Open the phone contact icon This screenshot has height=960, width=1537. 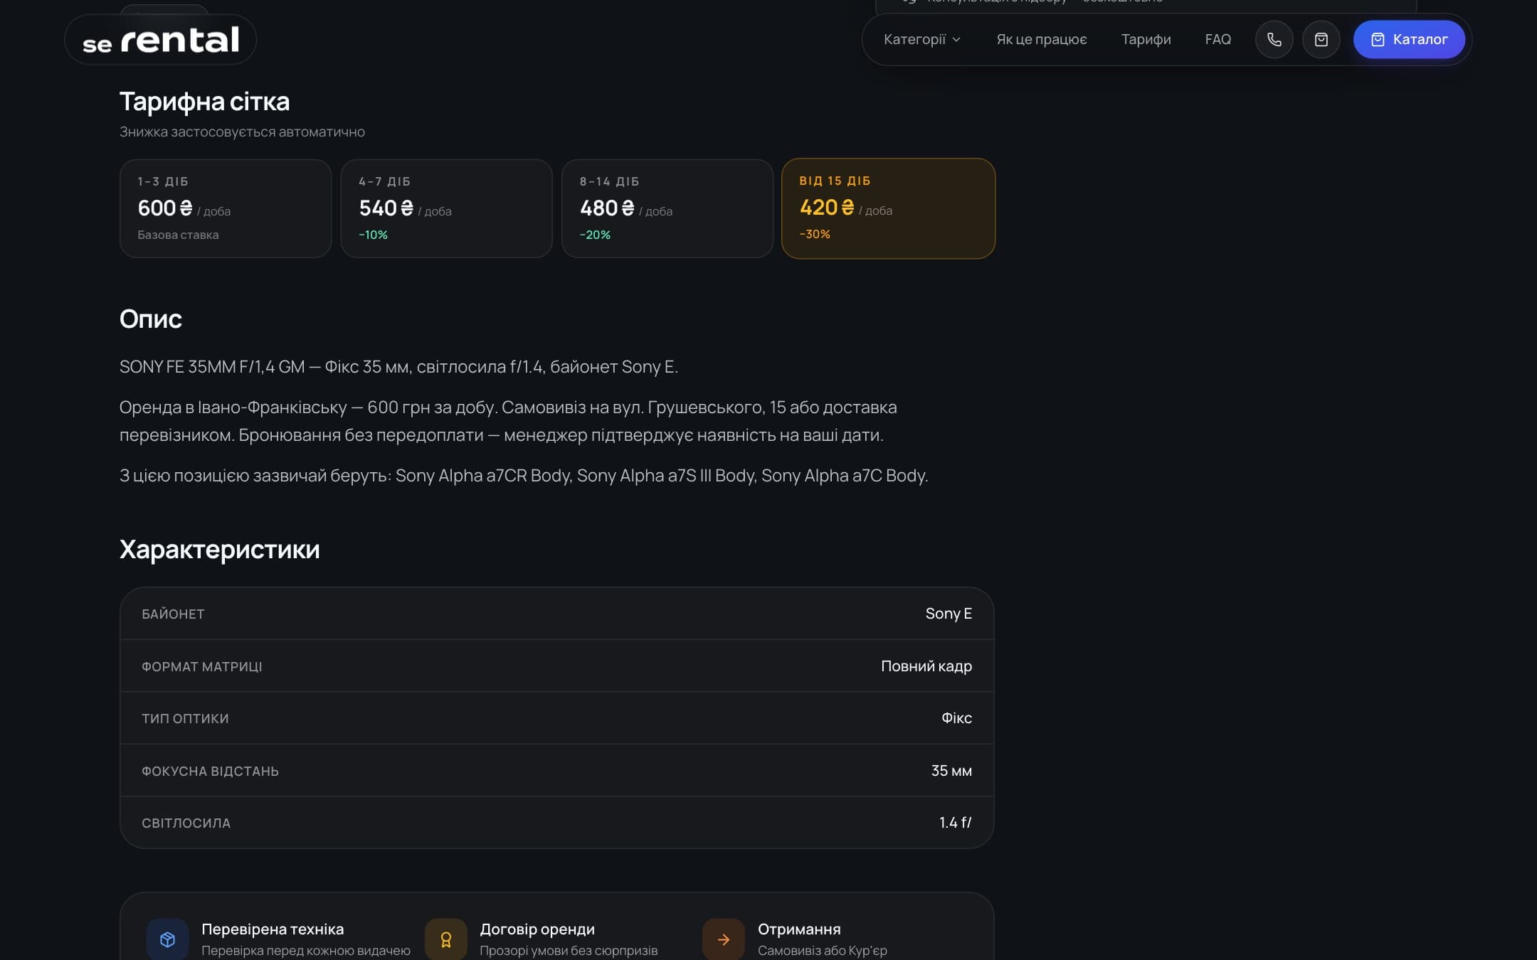point(1274,40)
